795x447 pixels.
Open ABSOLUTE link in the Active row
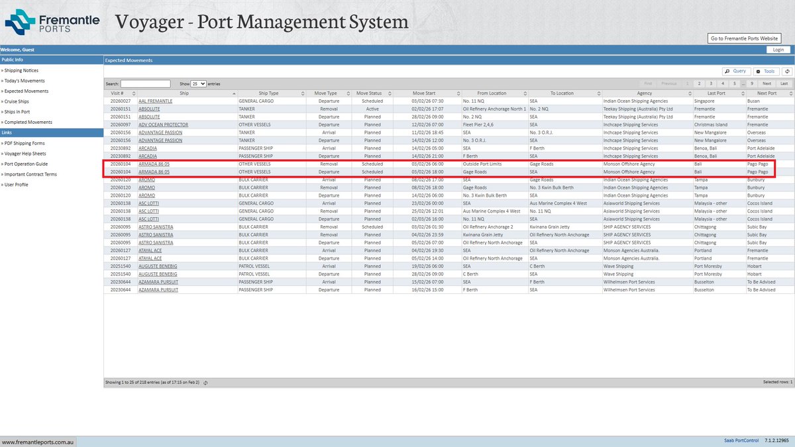149,109
